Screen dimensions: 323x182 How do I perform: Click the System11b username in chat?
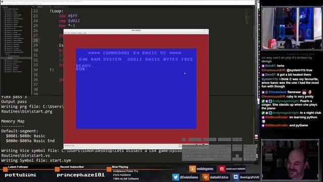click(270, 79)
